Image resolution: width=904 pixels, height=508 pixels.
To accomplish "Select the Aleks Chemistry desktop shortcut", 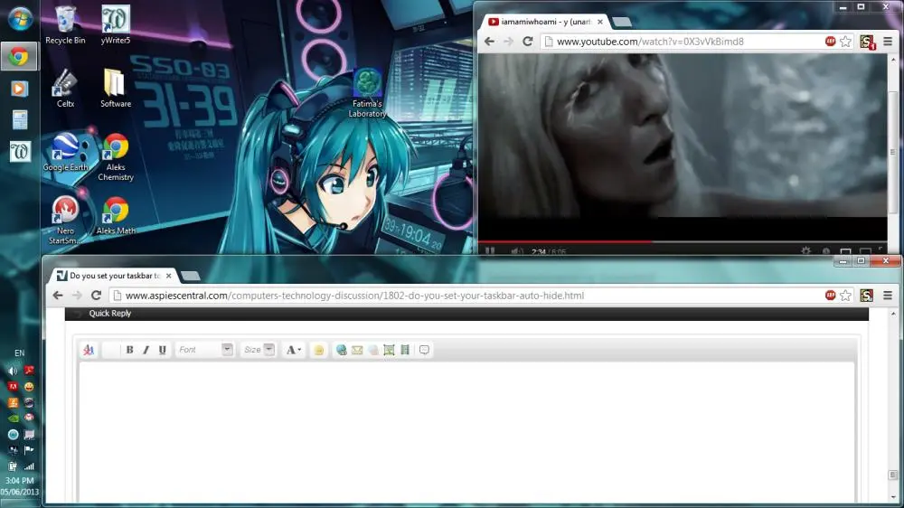I will (116, 157).
